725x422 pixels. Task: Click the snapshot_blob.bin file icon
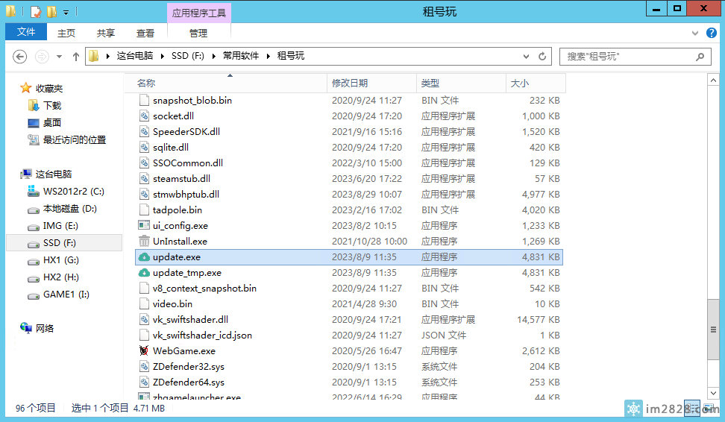point(144,101)
